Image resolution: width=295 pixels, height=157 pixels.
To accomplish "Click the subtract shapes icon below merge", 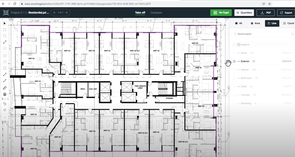I will [x=5, y=62].
